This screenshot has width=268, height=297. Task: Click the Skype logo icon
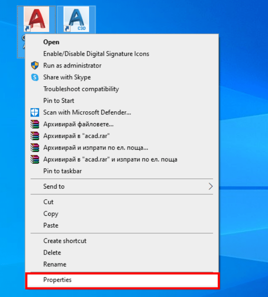tap(35, 77)
